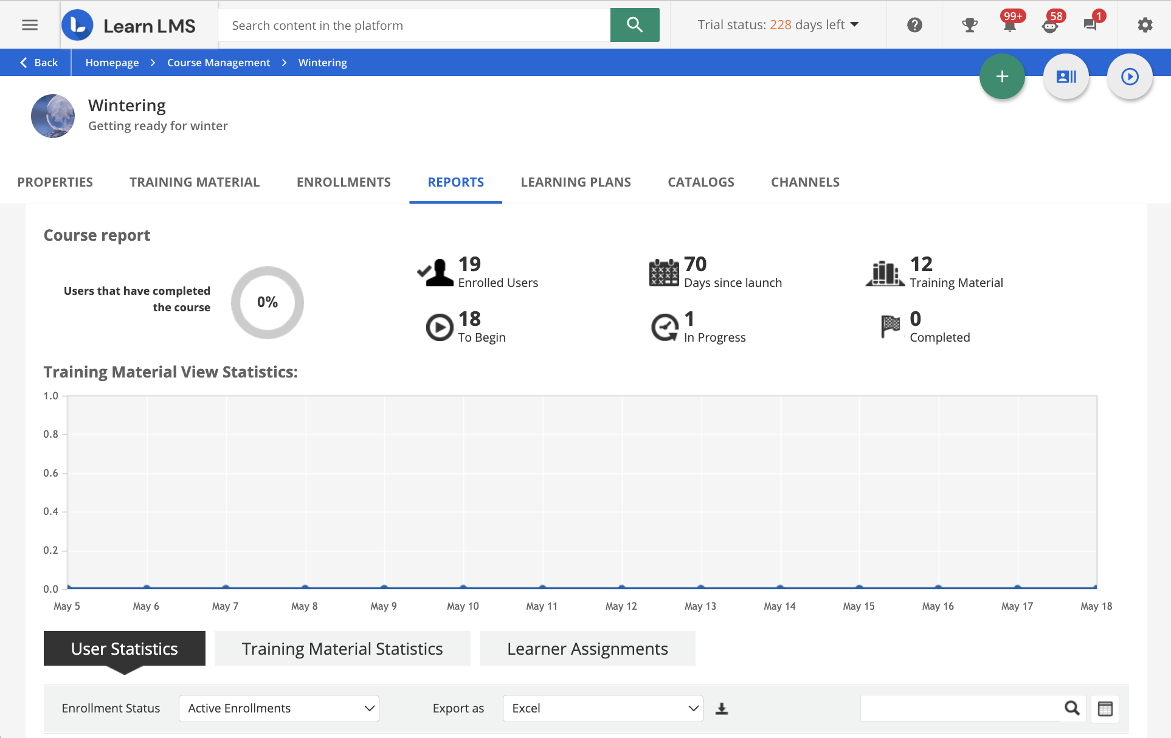
Task: Launch course preview with the play icon
Action: click(1130, 76)
